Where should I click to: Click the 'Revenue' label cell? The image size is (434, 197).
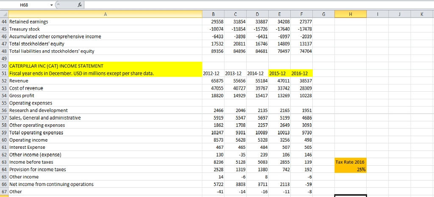(105, 81)
